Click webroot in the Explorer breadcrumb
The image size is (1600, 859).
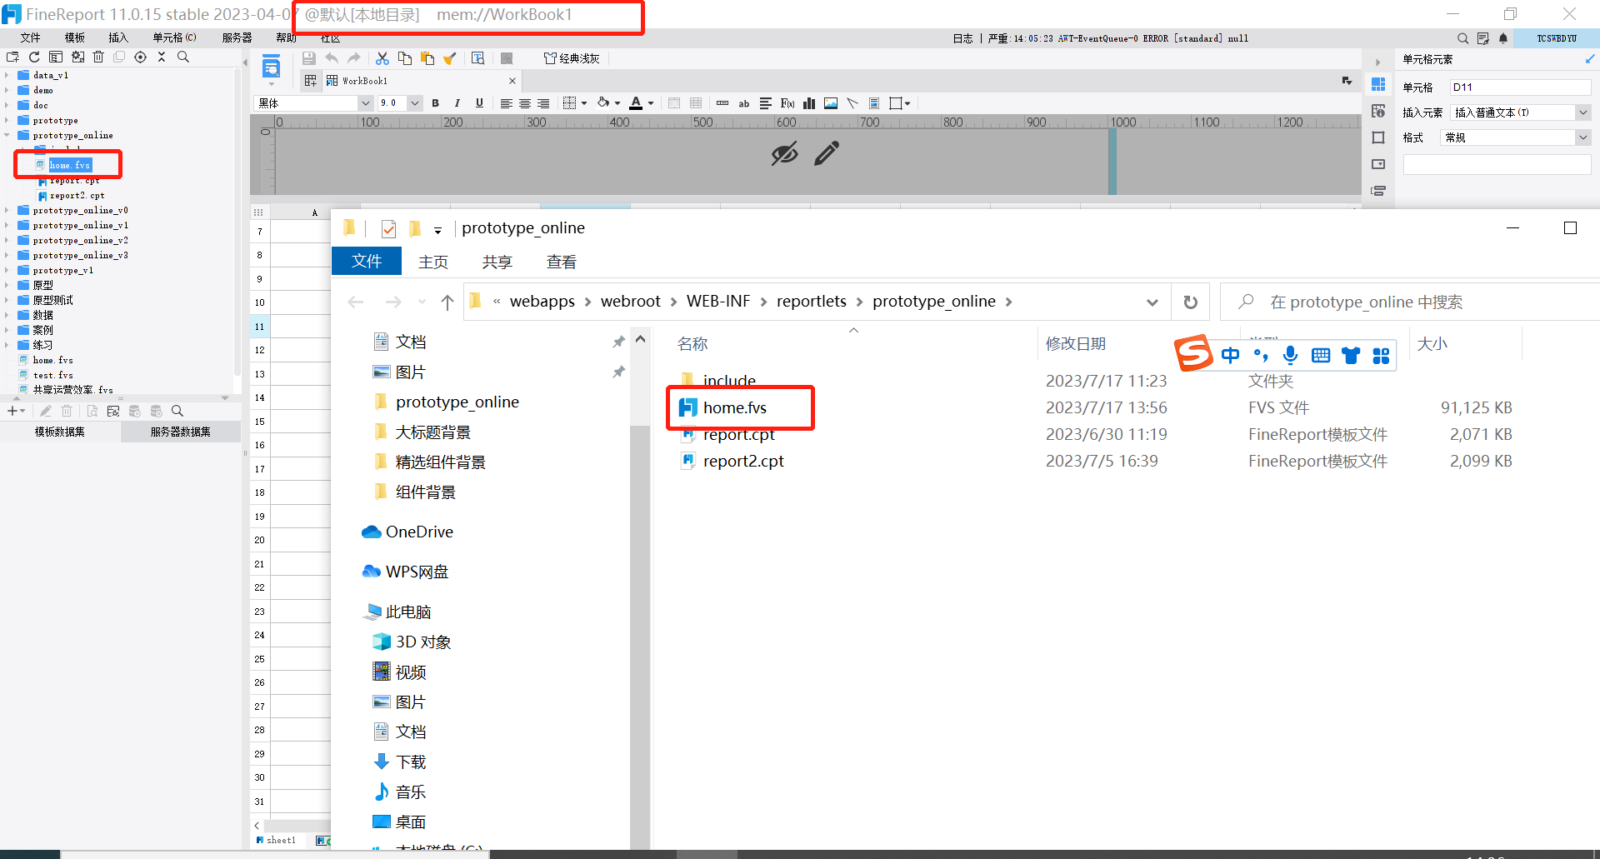pos(631,302)
